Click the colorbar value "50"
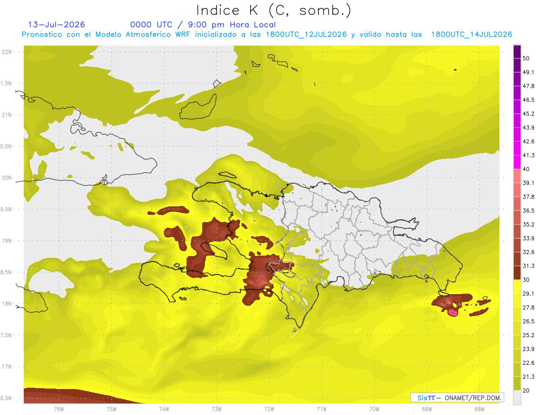 (x=527, y=59)
